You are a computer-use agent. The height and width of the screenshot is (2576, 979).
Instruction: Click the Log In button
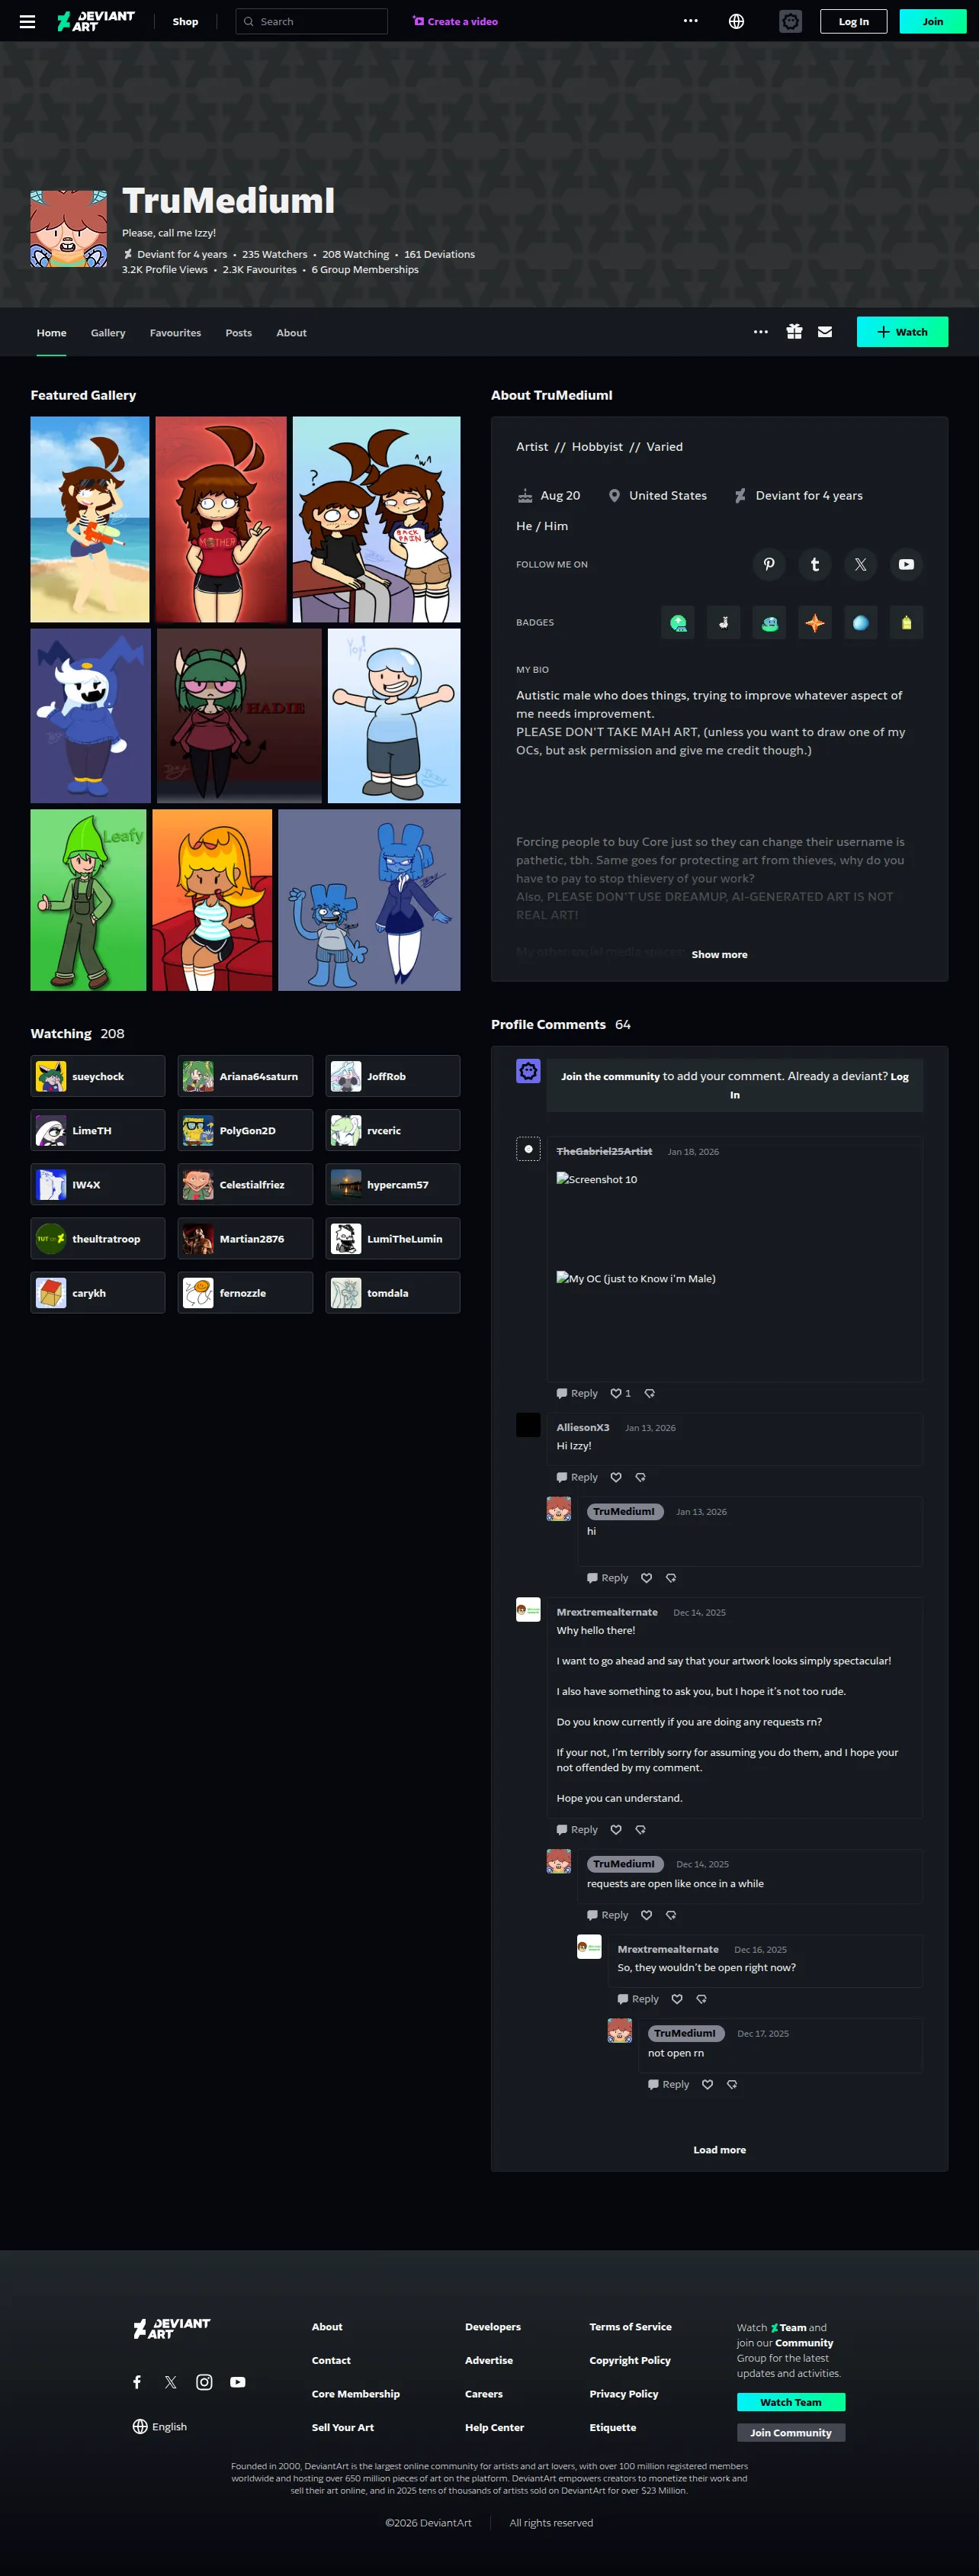853,21
